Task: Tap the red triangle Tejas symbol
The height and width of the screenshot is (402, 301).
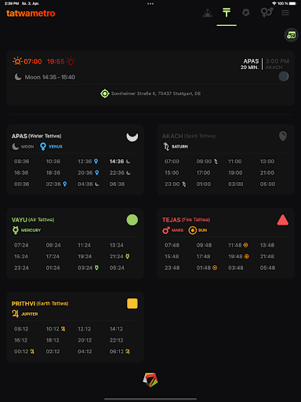Action: (283, 220)
